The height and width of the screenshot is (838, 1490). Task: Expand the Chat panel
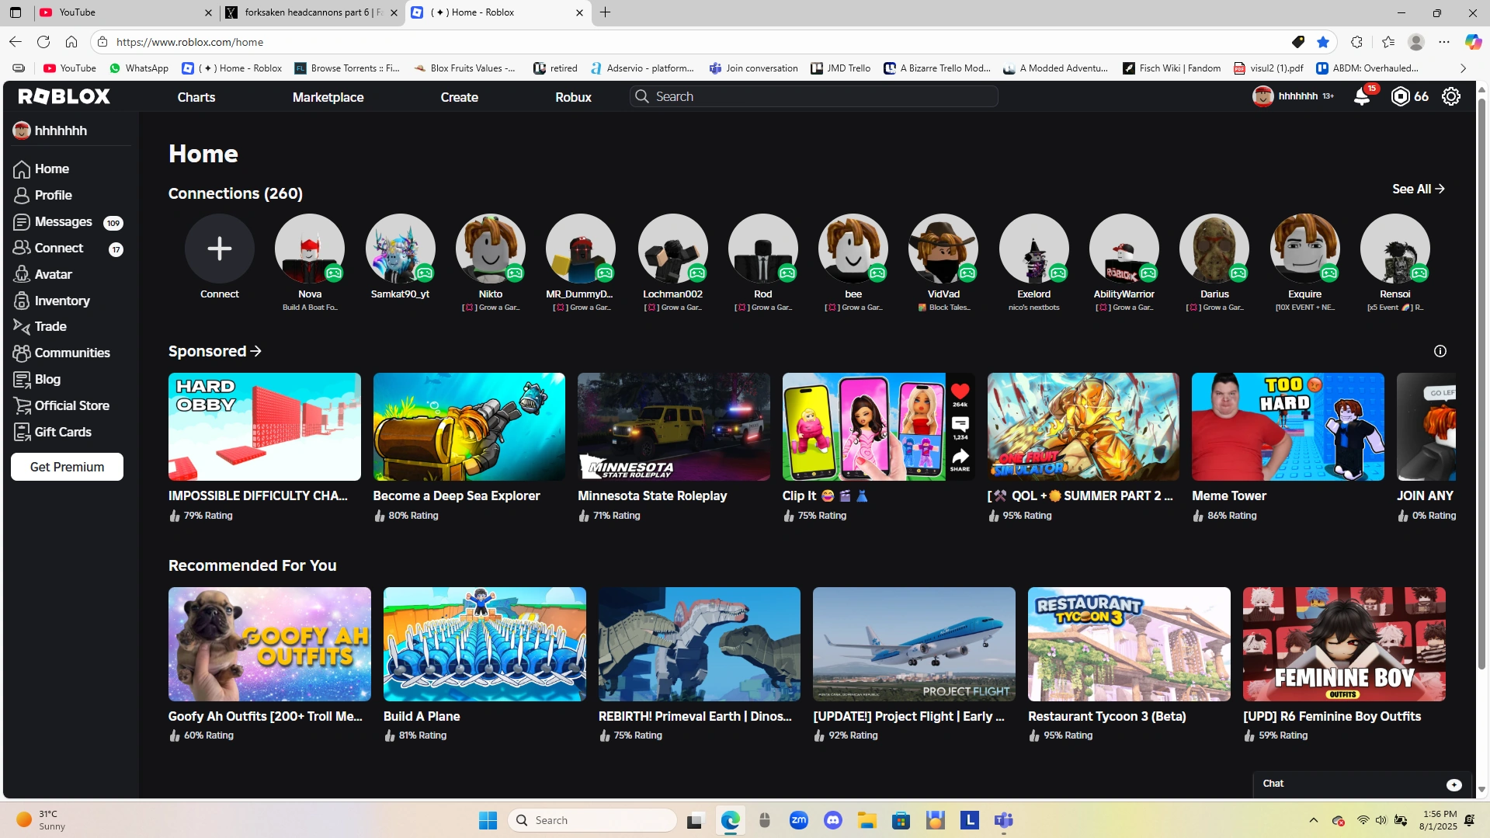pyautogui.click(x=1454, y=784)
